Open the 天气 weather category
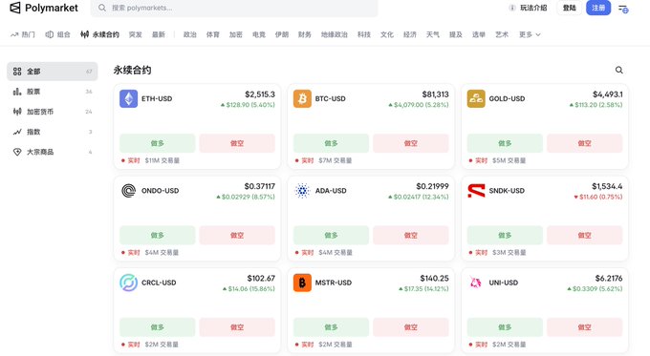 click(x=433, y=34)
